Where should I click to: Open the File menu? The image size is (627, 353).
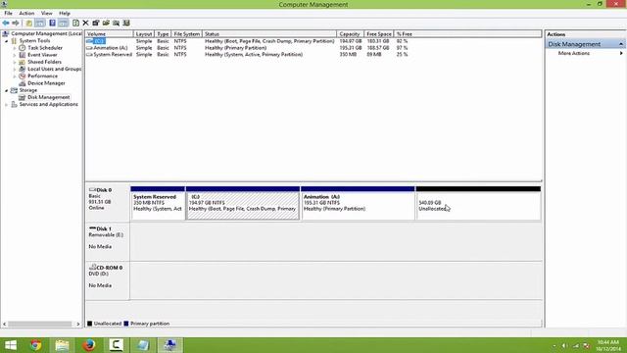click(8, 13)
